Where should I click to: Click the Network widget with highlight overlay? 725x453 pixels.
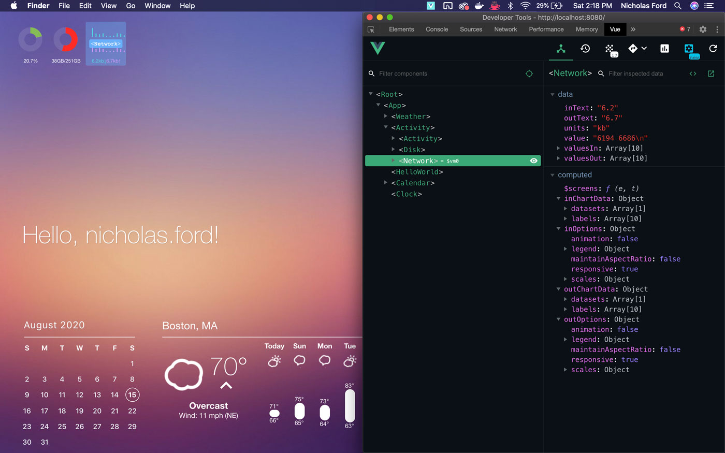pos(106,44)
